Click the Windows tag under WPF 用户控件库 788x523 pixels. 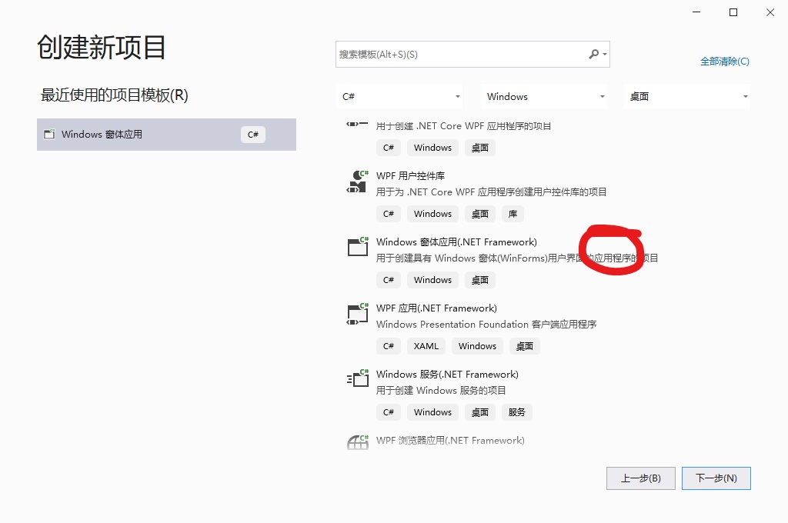tap(432, 214)
